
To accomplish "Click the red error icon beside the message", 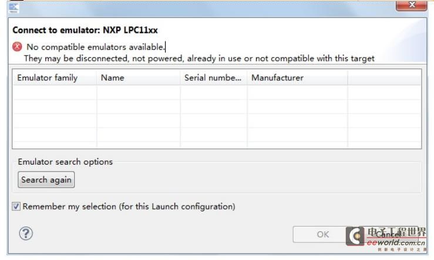I will click(17, 47).
